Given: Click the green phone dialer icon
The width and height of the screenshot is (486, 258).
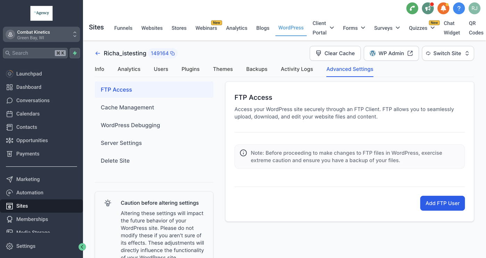Looking at the screenshot, I should point(412,8).
